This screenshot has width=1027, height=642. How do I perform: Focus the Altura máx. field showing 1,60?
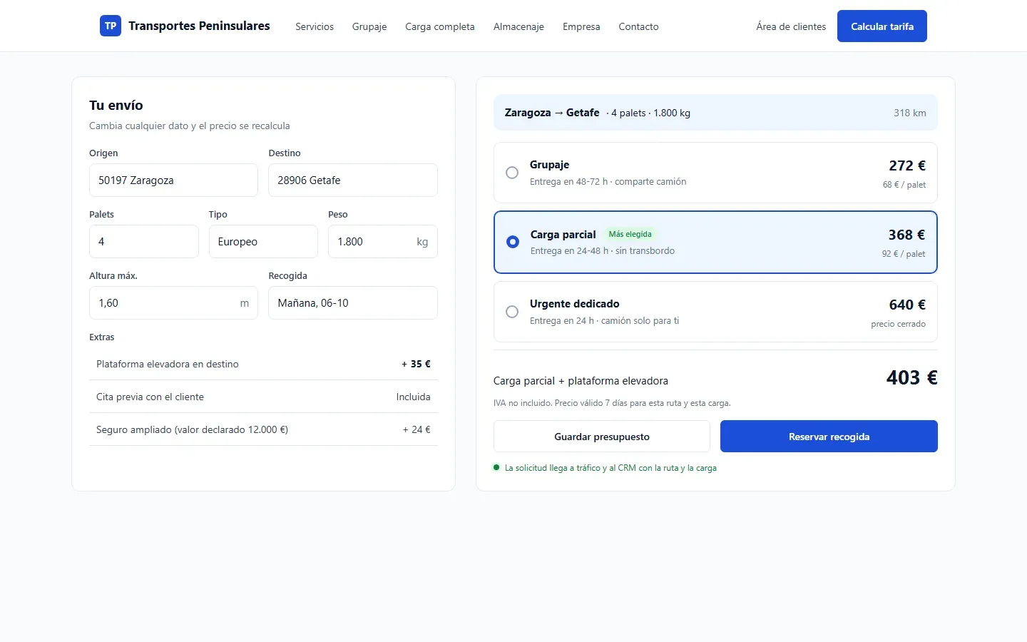(173, 303)
